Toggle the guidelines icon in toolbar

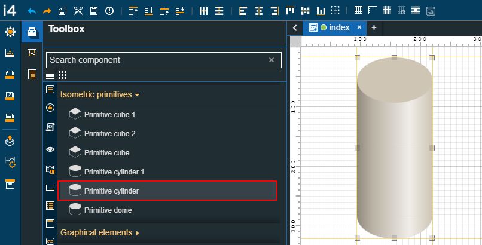(x=387, y=10)
